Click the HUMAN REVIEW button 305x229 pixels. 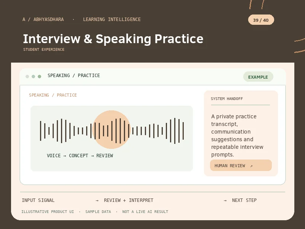(241, 165)
